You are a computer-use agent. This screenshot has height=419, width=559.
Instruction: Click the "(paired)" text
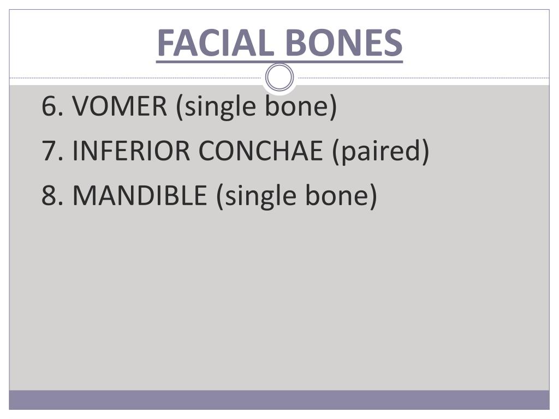pyautogui.click(x=380, y=152)
